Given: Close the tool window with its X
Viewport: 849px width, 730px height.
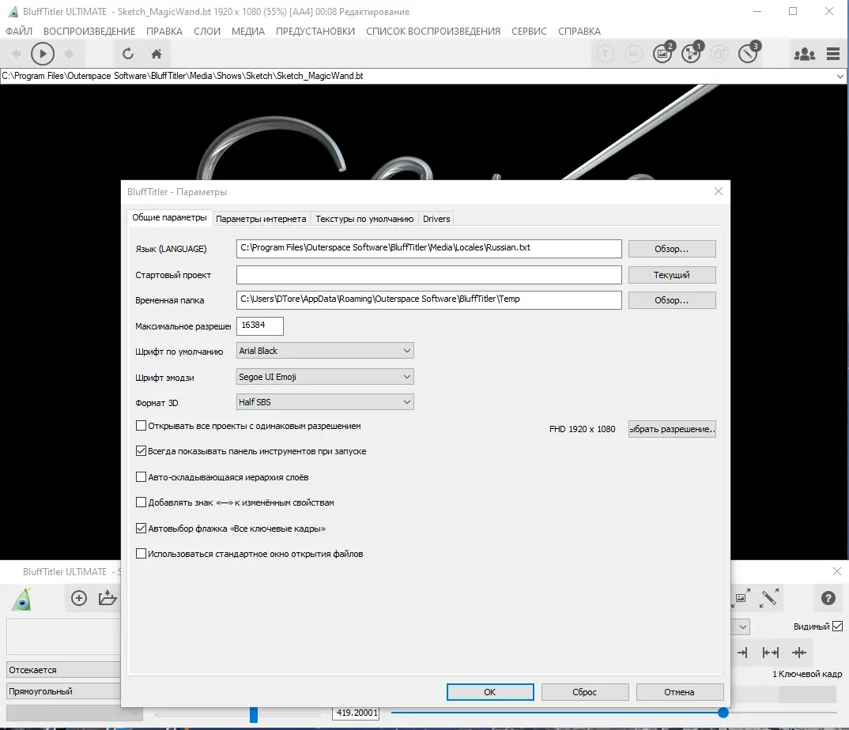Looking at the screenshot, I should [837, 571].
